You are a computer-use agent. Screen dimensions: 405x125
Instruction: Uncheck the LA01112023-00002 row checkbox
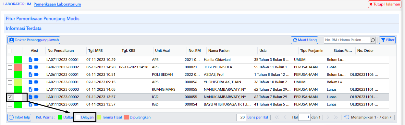pos(10,97)
